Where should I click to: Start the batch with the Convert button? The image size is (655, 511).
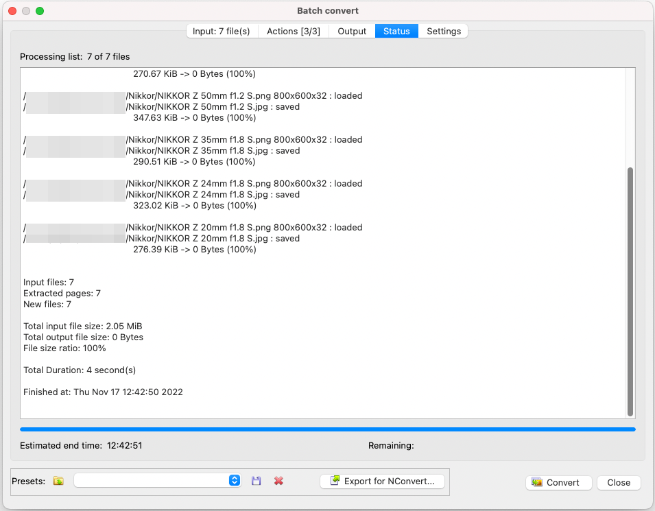tap(558, 483)
